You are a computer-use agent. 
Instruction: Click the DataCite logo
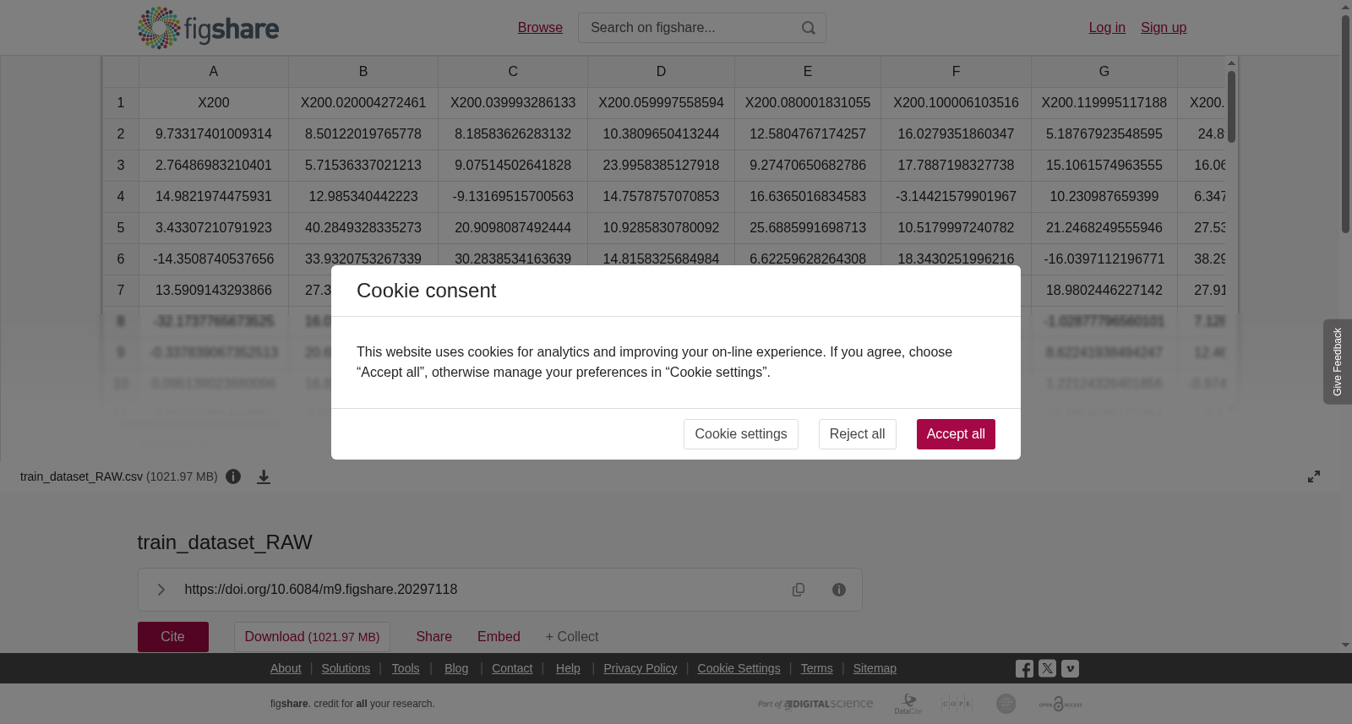click(908, 704)
